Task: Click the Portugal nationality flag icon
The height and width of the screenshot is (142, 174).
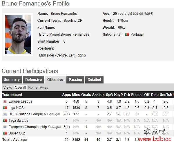Action: (x=127, y=34)
